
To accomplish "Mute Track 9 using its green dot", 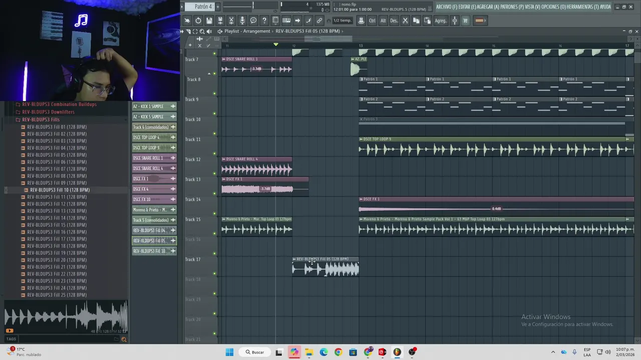I will 215,113.
